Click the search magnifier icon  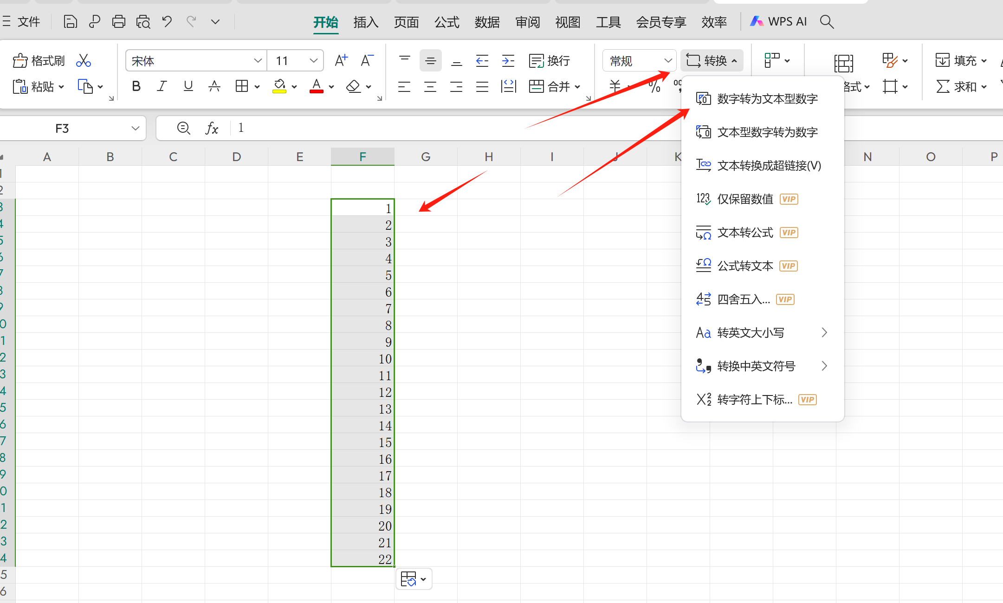point(827,22)
